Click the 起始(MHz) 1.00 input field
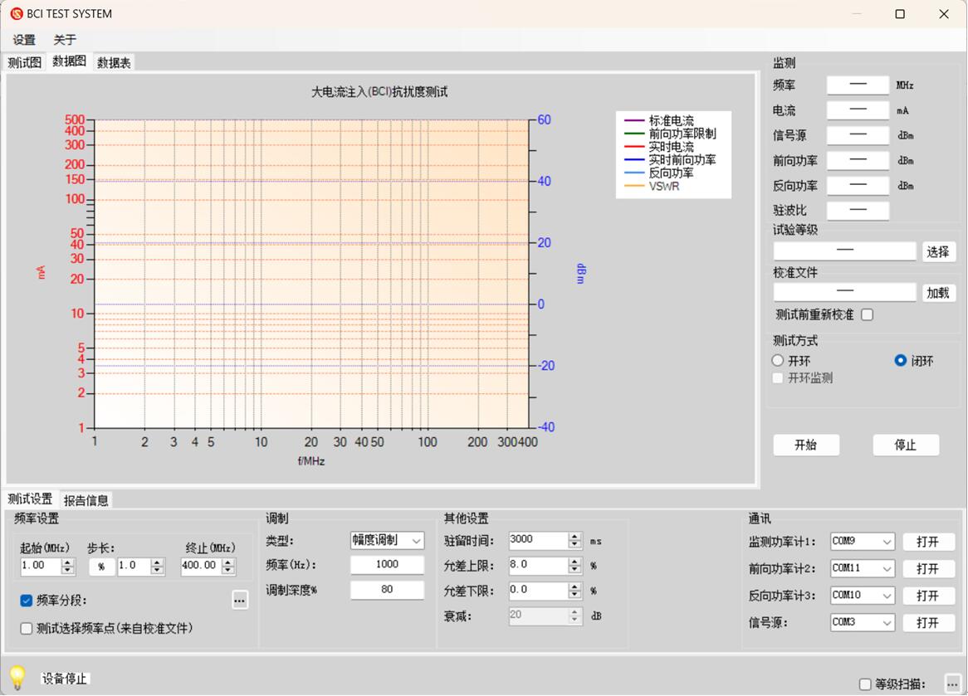Screen dimensions: 968x696 click(42, 566)
